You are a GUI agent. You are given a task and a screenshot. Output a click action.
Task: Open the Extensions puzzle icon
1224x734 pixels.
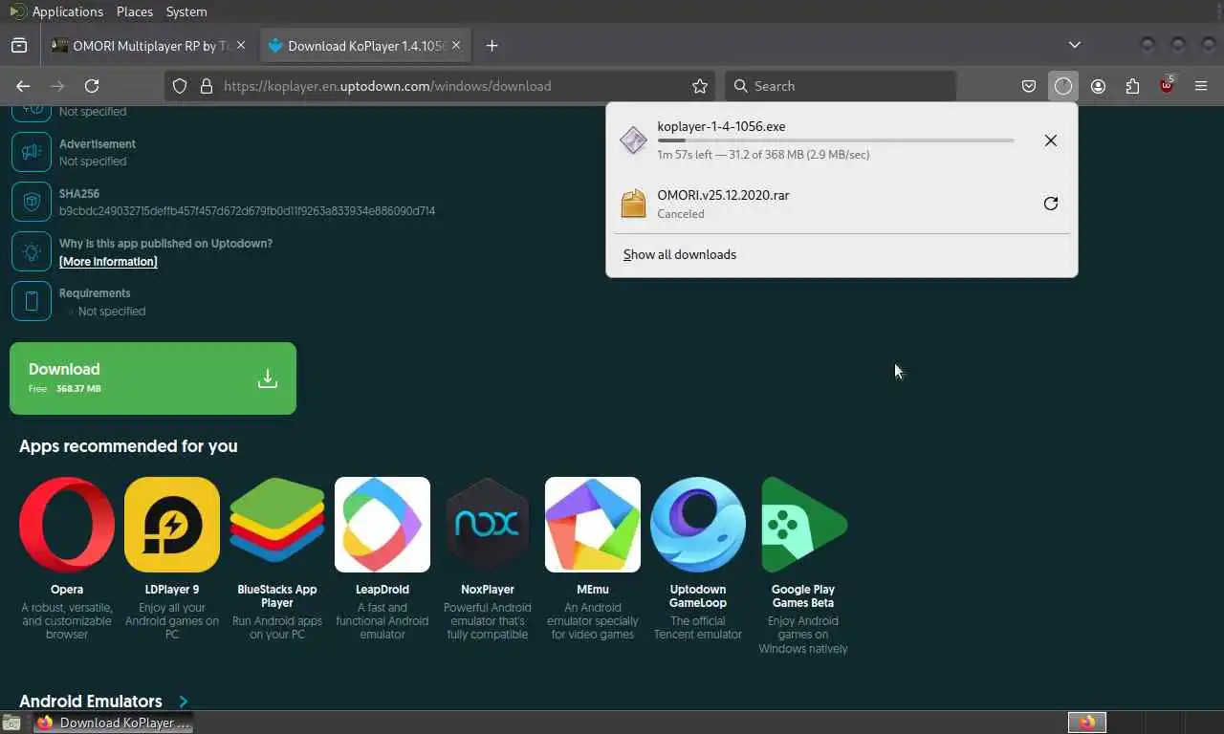(1132, 86)
